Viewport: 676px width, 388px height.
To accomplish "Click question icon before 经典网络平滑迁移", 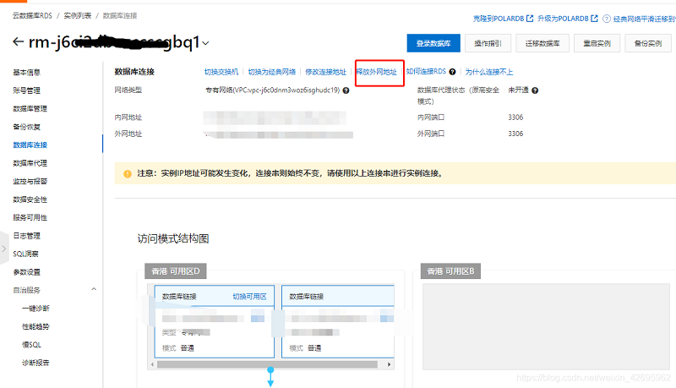I will pos(607,19).
